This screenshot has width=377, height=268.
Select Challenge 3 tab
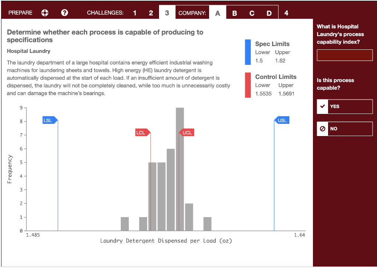(x=167, y=13)
